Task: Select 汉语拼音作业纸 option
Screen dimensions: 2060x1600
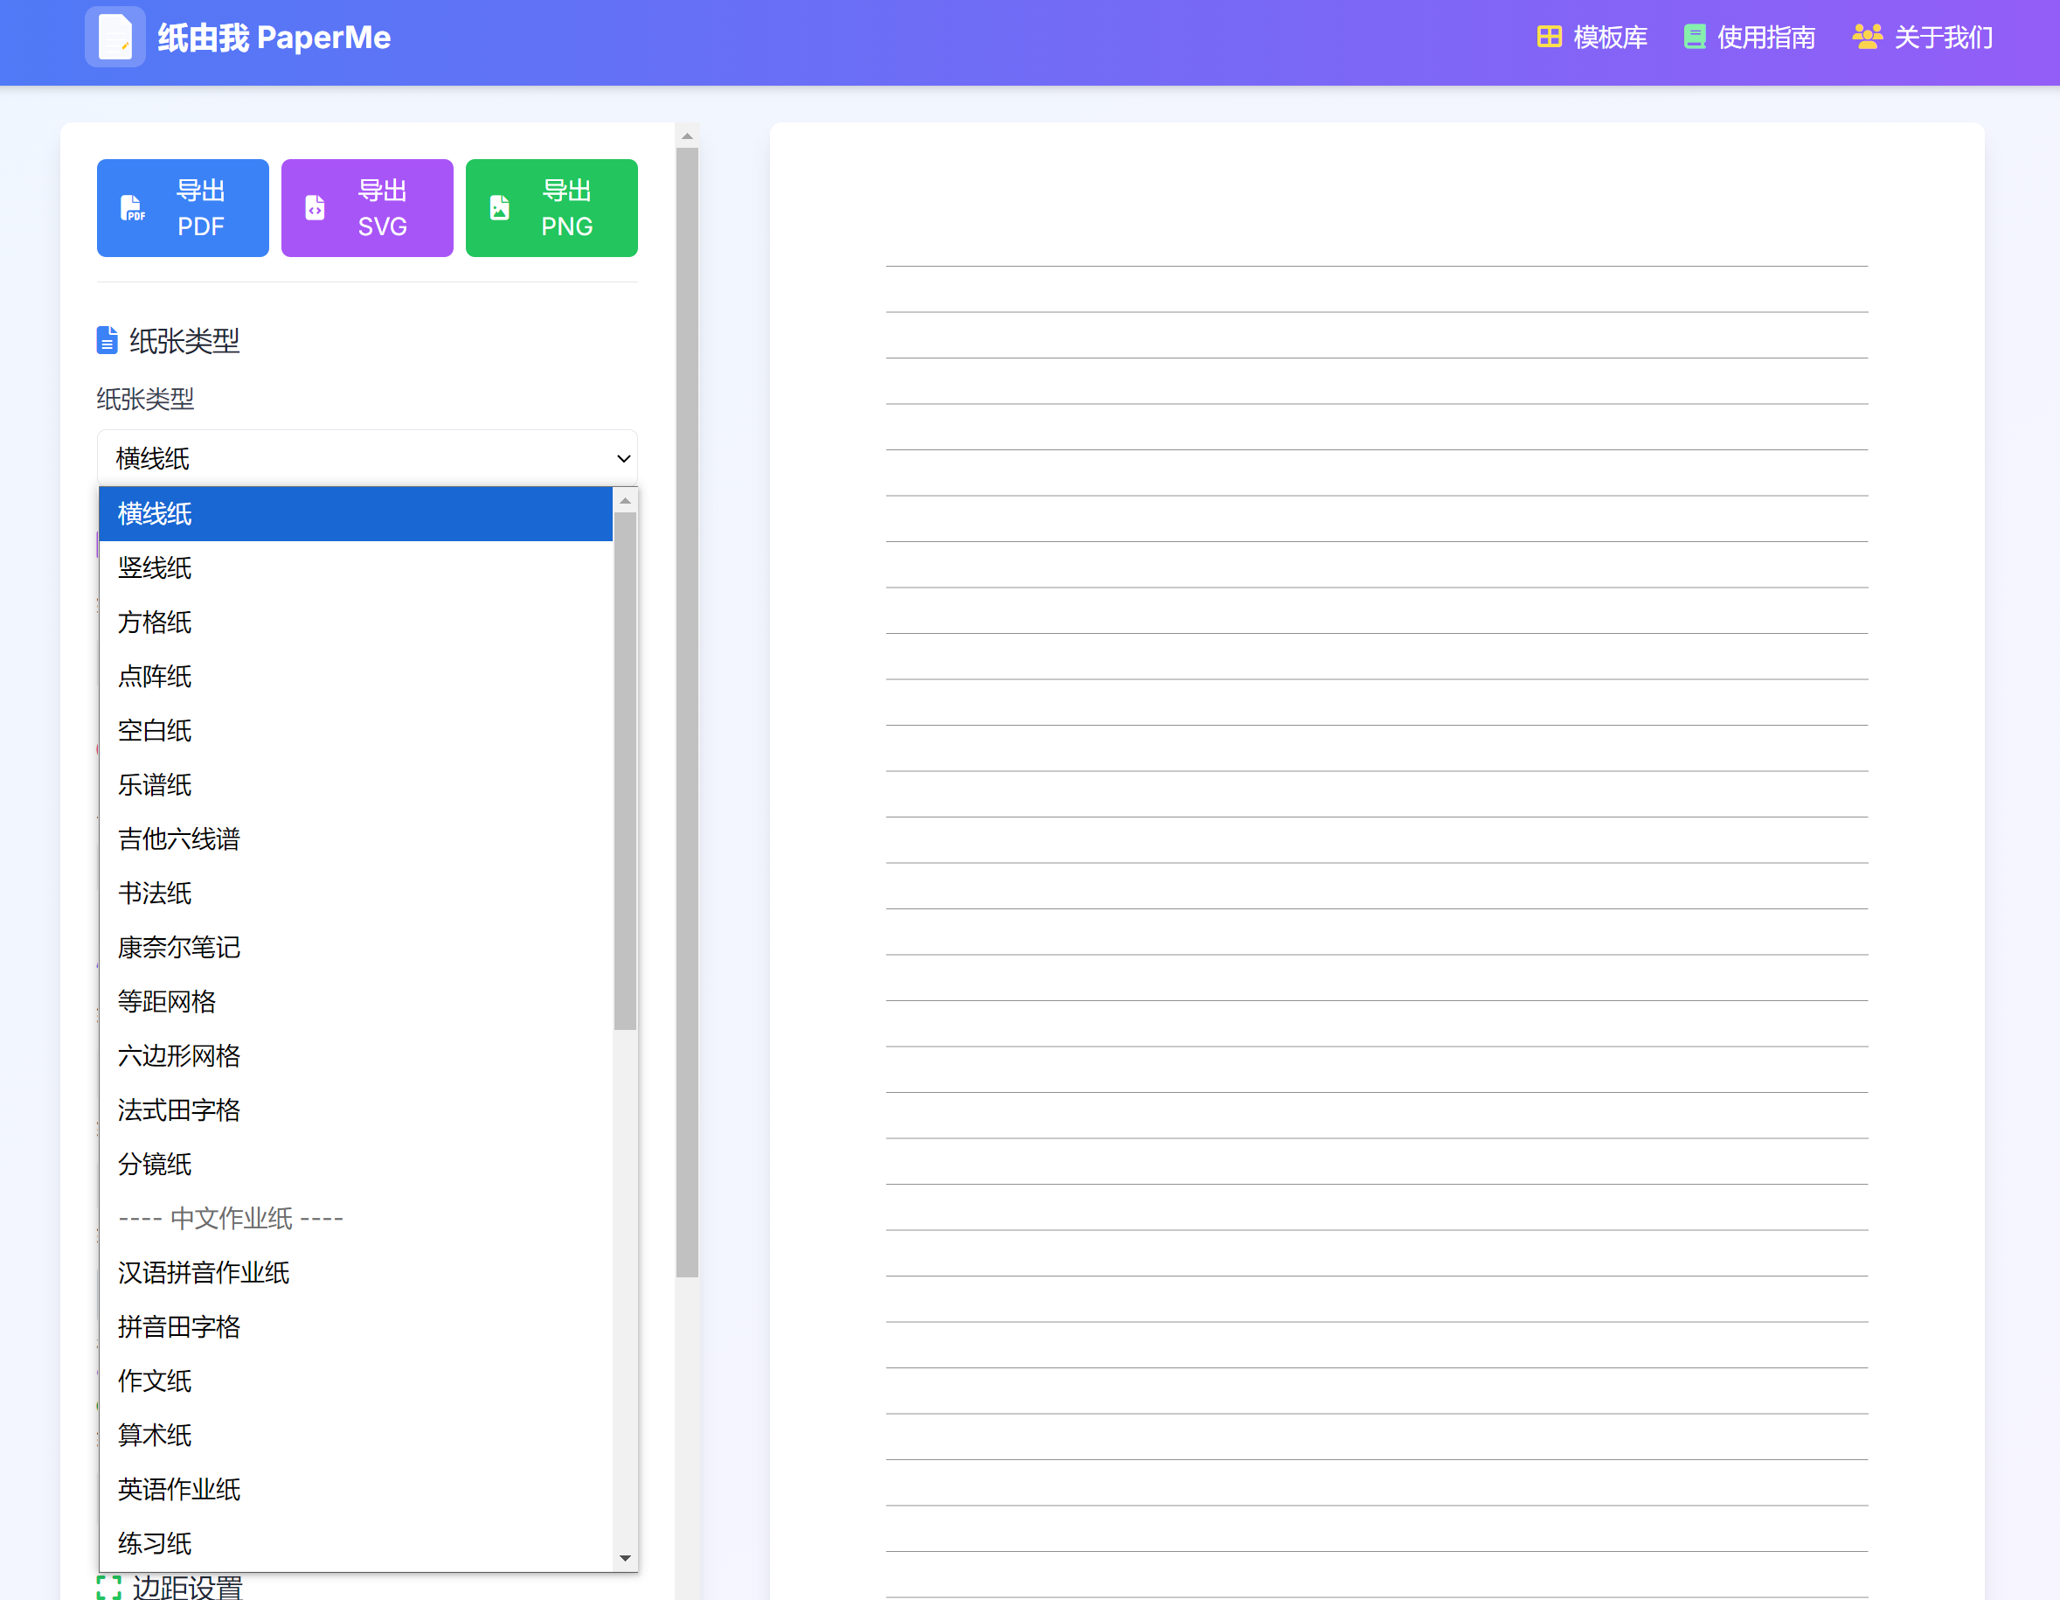Action: (x=204, y=1273)
